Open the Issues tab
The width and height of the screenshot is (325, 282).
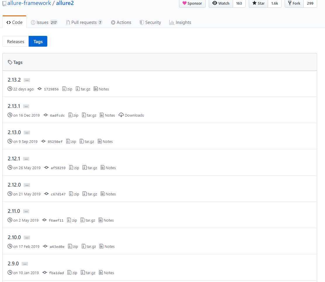[44, 22]
